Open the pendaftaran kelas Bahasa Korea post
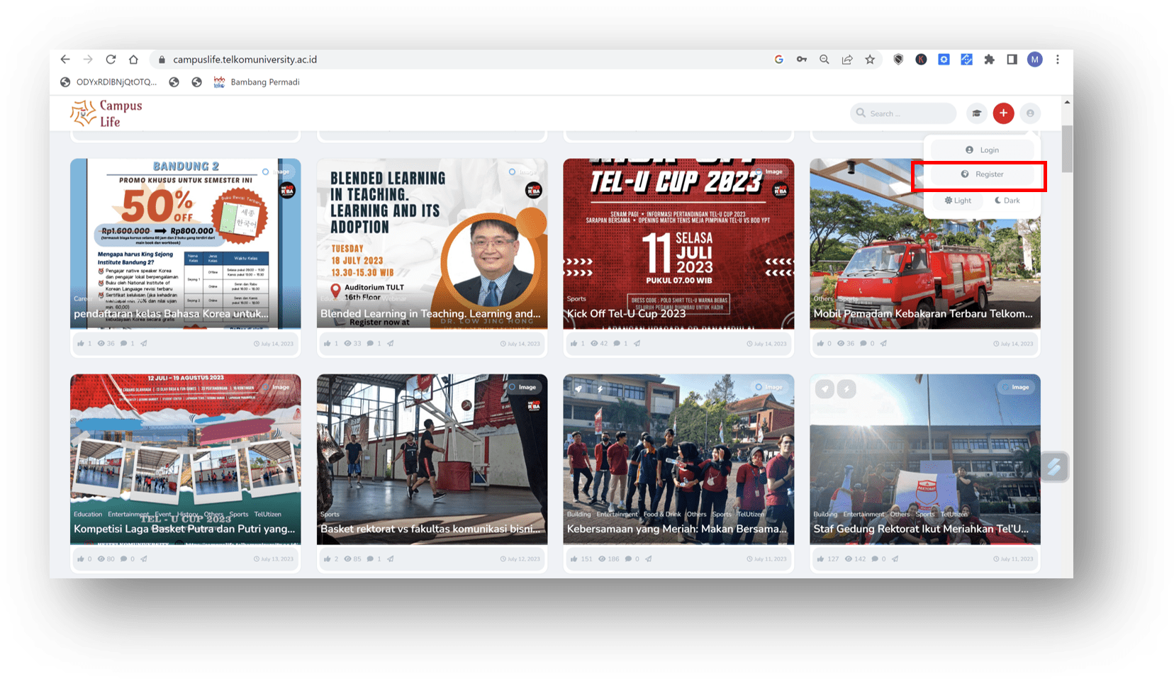Viewport: 1174px width, 679px height. point(171,313)
